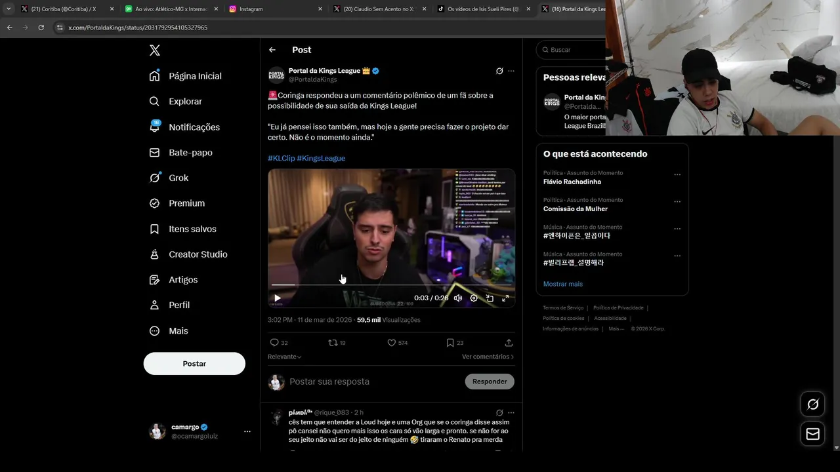Open the Mais menu
This screenshot has height=472, width=840.
tap(169, 331)
